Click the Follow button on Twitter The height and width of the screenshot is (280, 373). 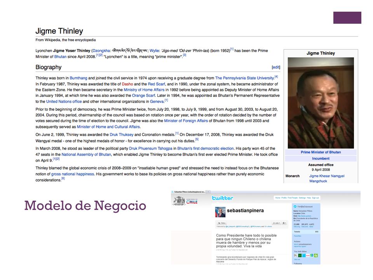pos(222,223)
